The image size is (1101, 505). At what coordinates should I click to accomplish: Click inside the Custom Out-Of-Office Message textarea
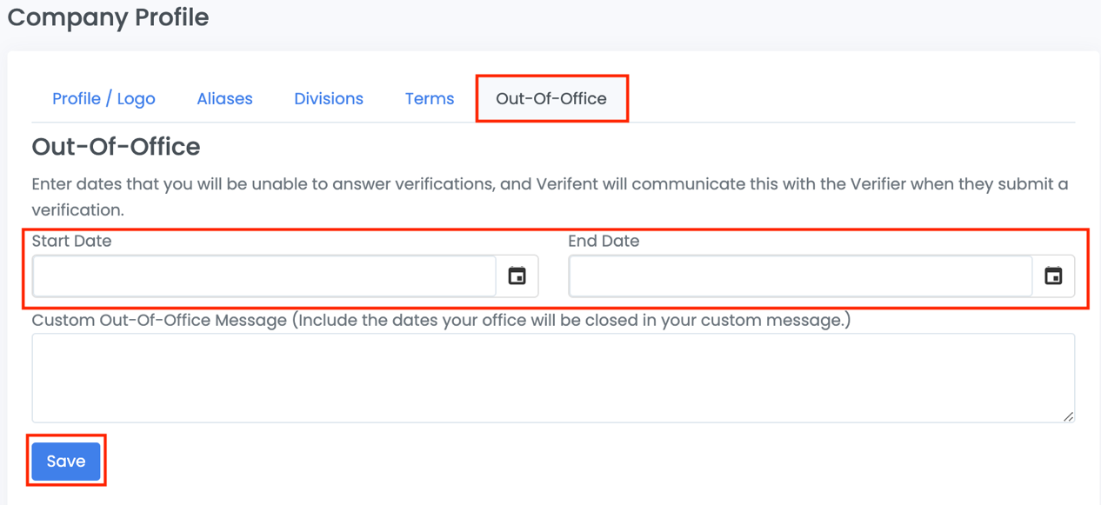(553, 378)
